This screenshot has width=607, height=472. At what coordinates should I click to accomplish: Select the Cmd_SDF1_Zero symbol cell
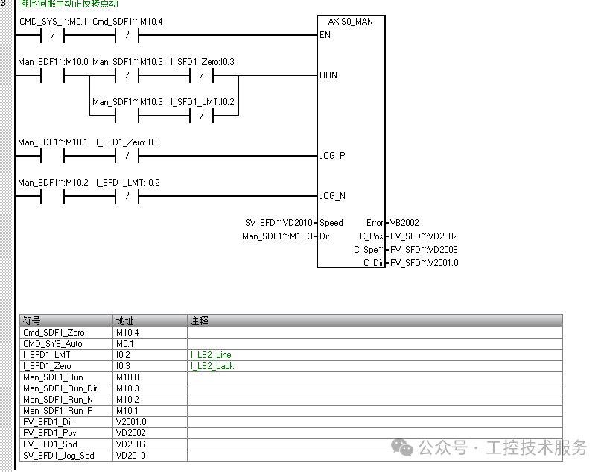(66, 333)
